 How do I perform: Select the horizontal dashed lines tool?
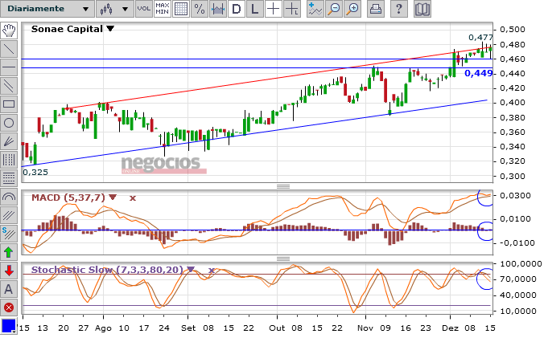pos(9,178)
